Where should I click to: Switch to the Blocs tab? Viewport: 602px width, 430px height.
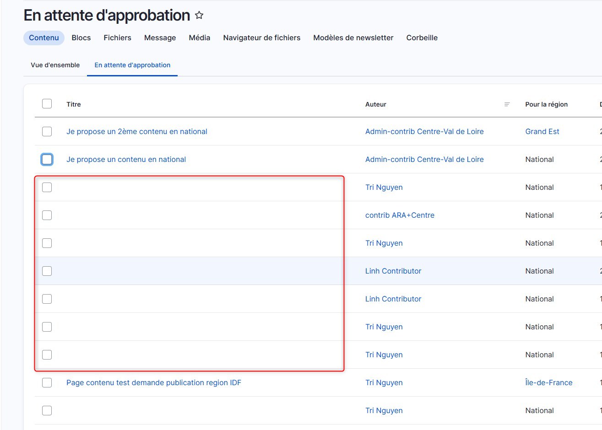[81, 38]
